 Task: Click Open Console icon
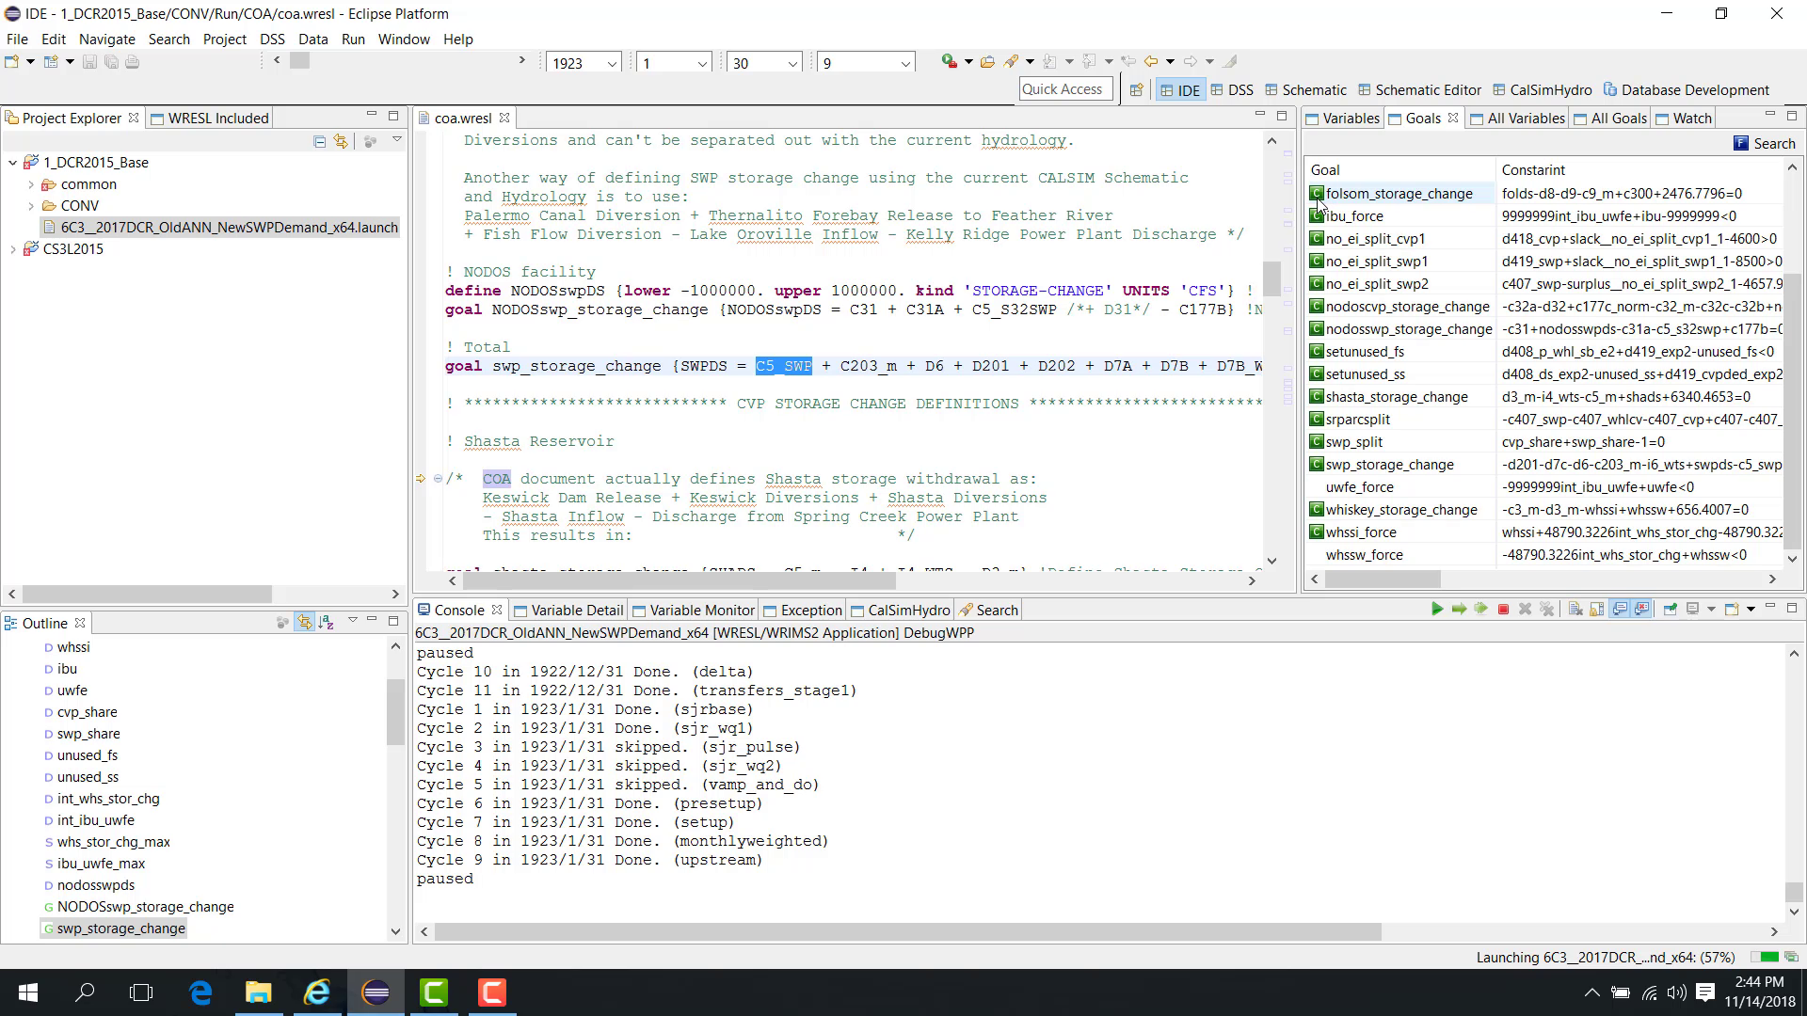point(1731,610)
